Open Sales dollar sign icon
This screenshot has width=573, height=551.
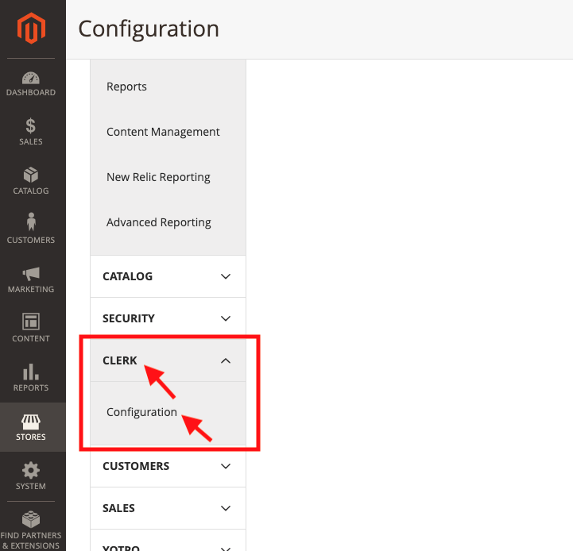pos(31,126)
